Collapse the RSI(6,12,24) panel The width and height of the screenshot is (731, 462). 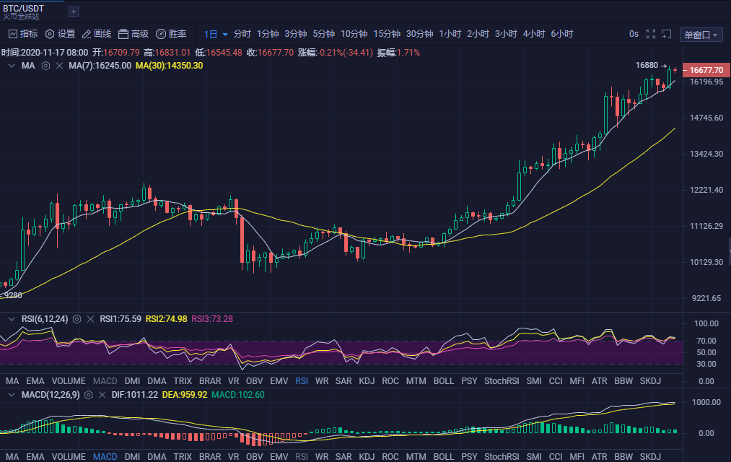tap(12, 319)
